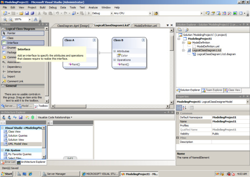This screenshot has height=177, width=250.
Task: Open the Debug configuration dropdown
Action: coord(111,13)
